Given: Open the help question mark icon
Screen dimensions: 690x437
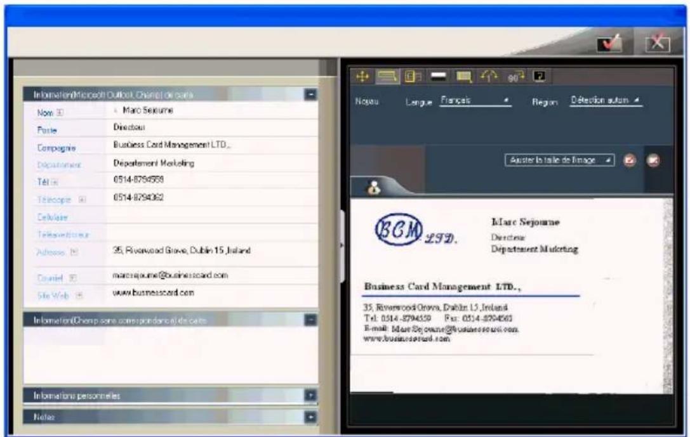Looking at the screenshot, I should coord(540,77).
